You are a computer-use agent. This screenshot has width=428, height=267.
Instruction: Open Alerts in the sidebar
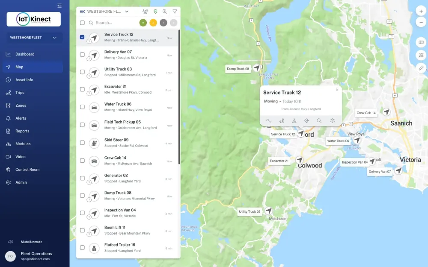pos(33,118)
